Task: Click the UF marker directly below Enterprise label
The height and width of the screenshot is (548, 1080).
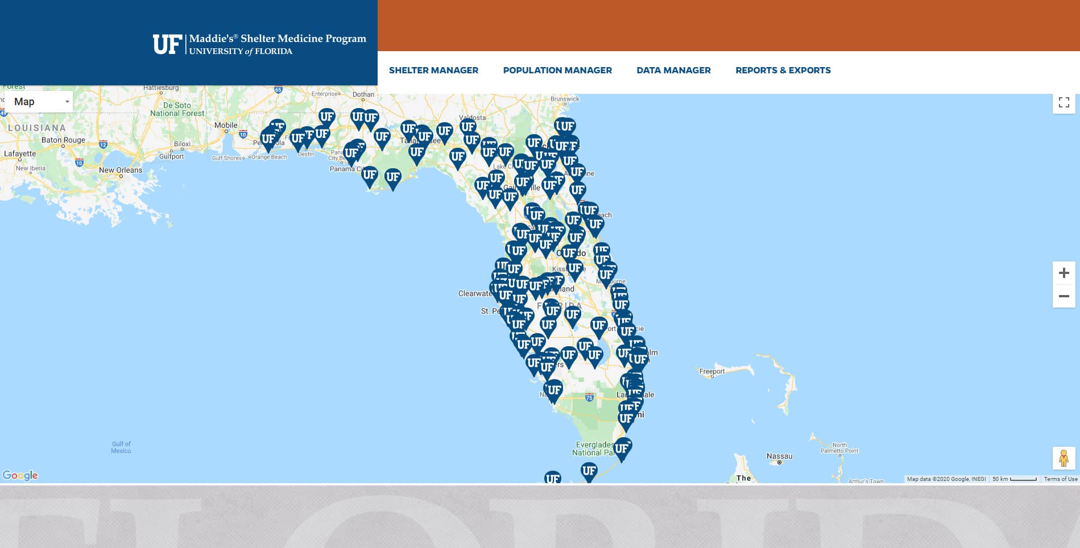Action: (x=326, y=118)
